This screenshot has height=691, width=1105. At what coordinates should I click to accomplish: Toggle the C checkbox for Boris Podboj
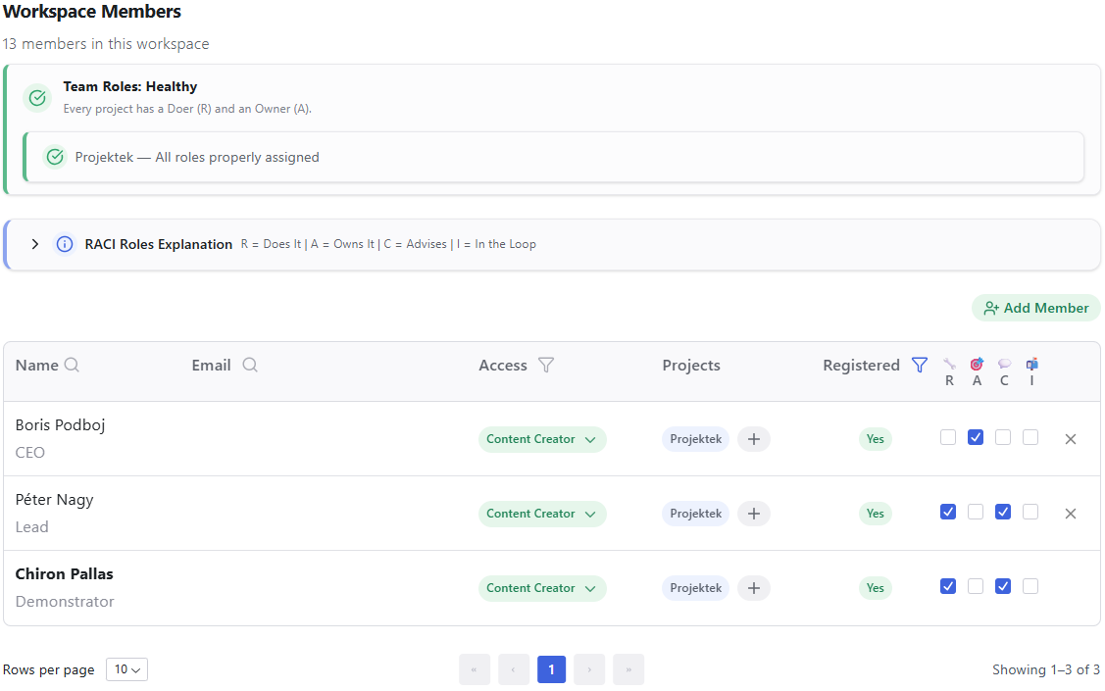click(1003, 437)
